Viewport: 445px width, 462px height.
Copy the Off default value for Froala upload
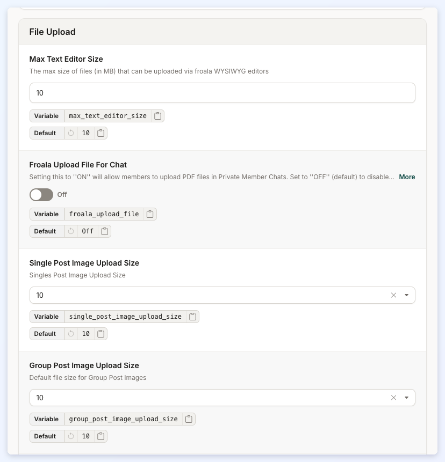(104, 231)
